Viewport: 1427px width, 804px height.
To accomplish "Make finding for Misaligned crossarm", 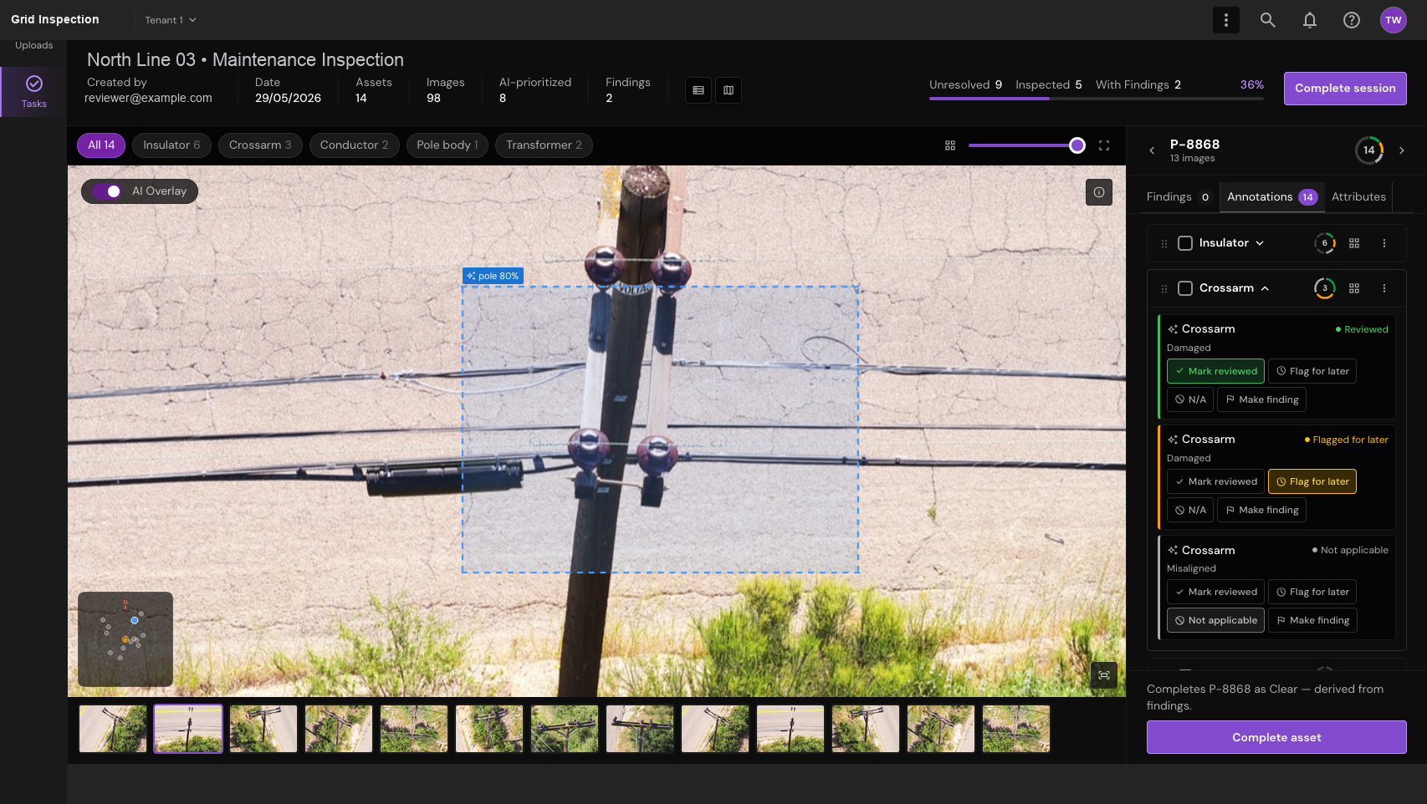I will (x=1312, y=620).
